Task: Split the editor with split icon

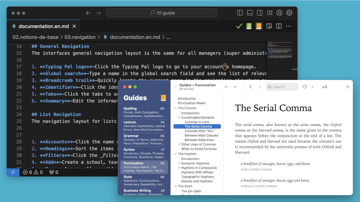Action: point(279,26)
